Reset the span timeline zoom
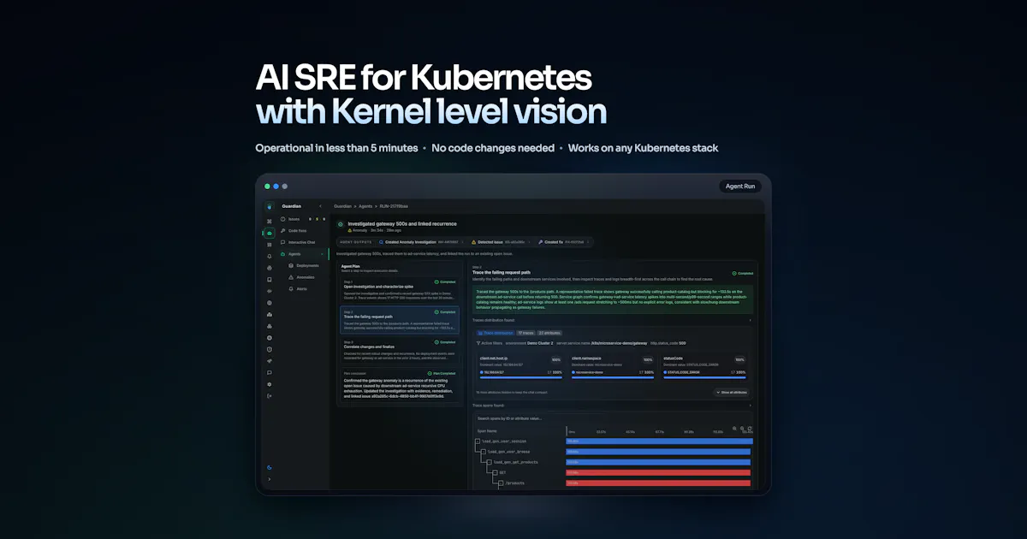The height and width of the screenshot is (539, 1027). [750, 428]
